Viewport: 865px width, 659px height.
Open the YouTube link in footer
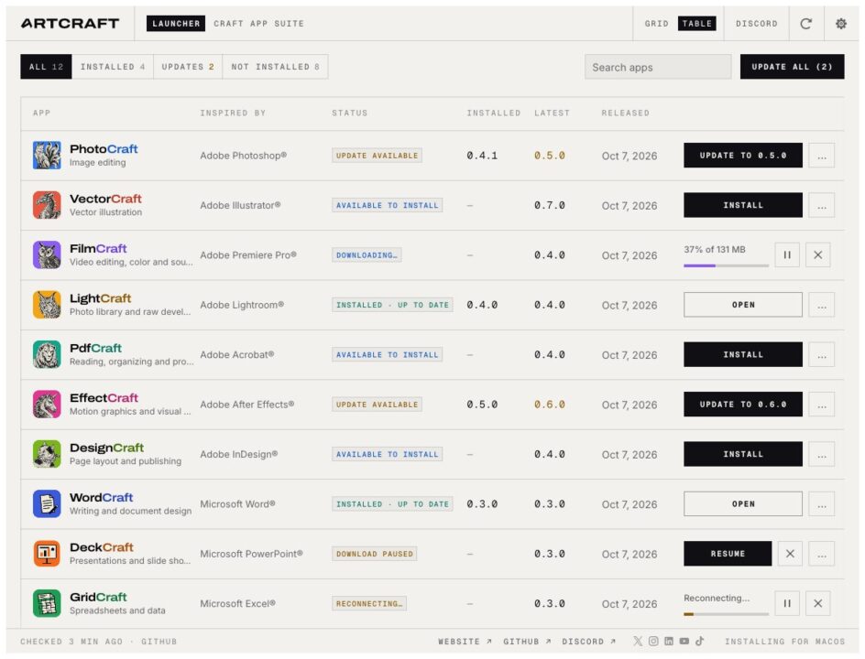tap(684, 641)
